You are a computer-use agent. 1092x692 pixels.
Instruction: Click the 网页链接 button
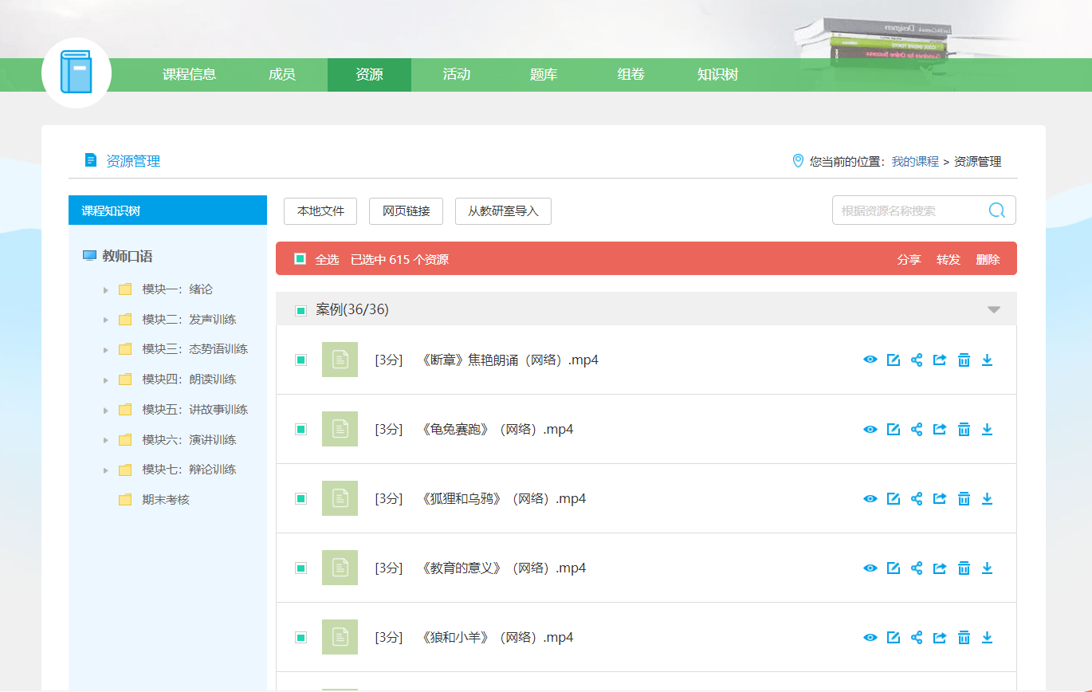[407, 211]
